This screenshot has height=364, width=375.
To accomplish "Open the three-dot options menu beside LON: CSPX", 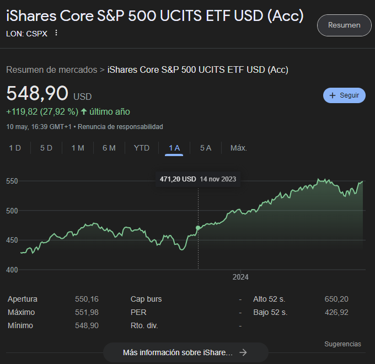I will (56, 33).
